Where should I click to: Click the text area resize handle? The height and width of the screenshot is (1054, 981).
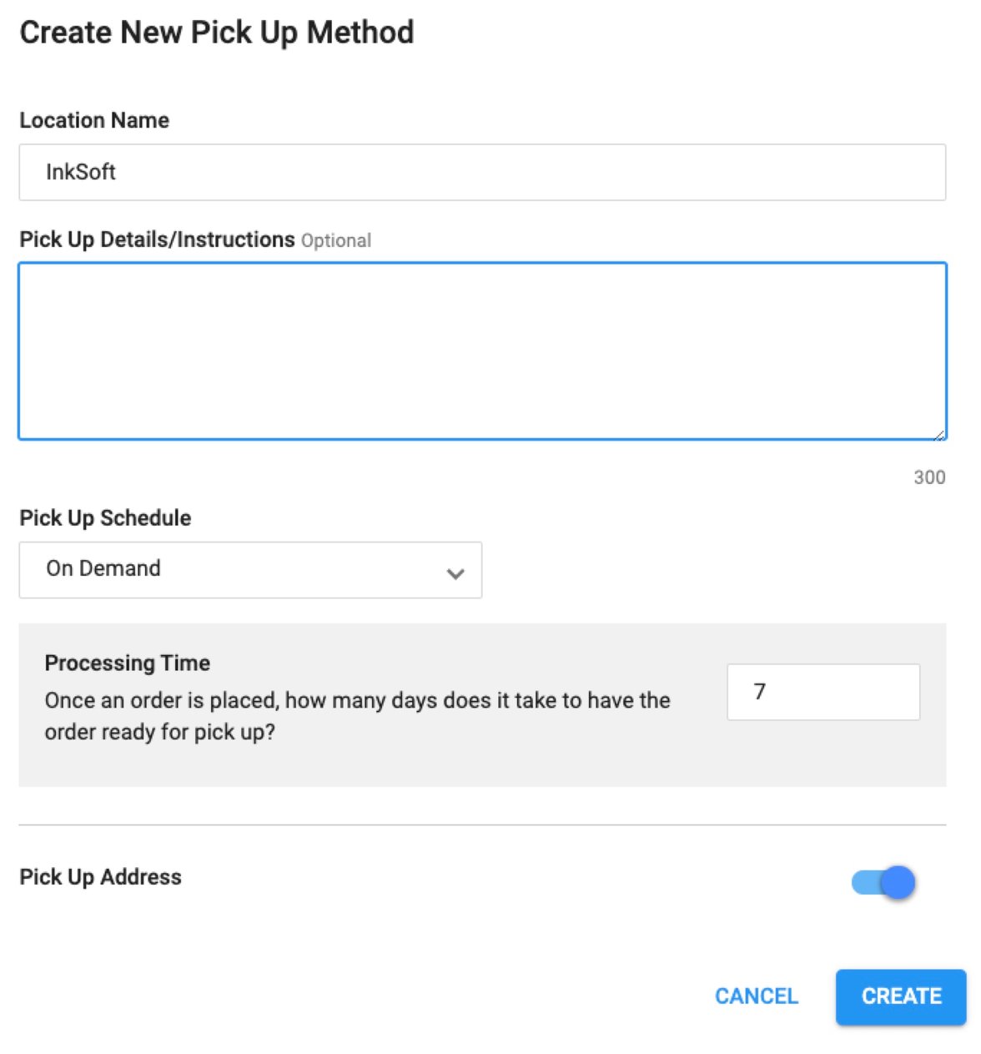[938, 434]
